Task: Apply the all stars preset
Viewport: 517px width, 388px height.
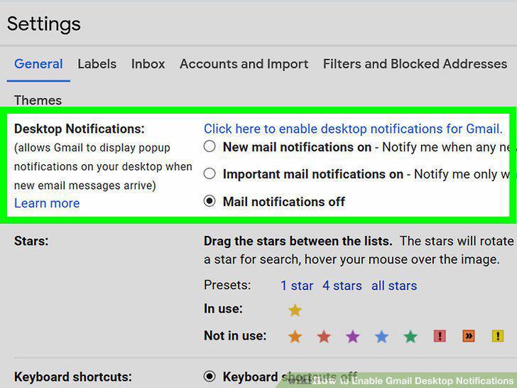Action: click(394, 286)
